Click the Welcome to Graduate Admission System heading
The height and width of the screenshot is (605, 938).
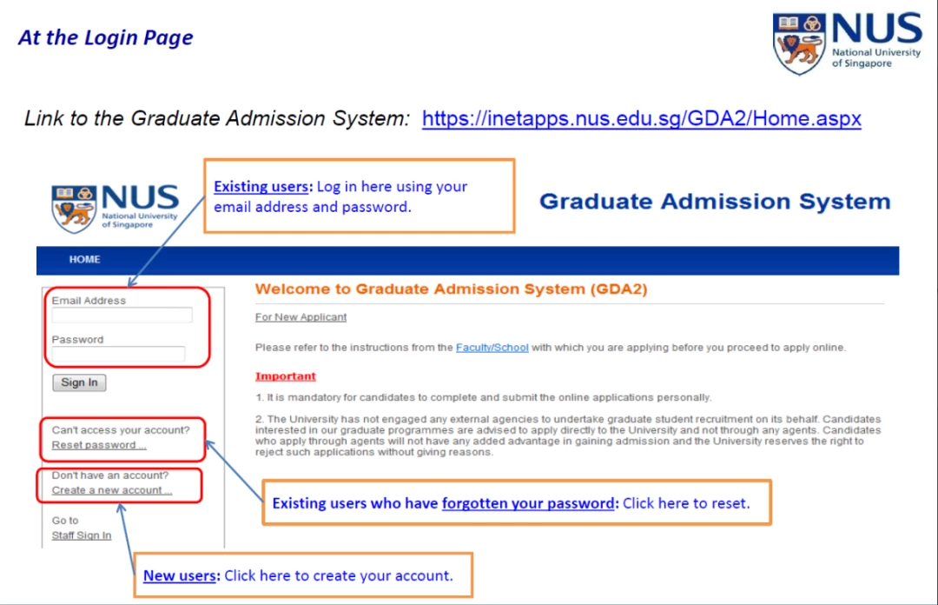(x=451, y=289)
